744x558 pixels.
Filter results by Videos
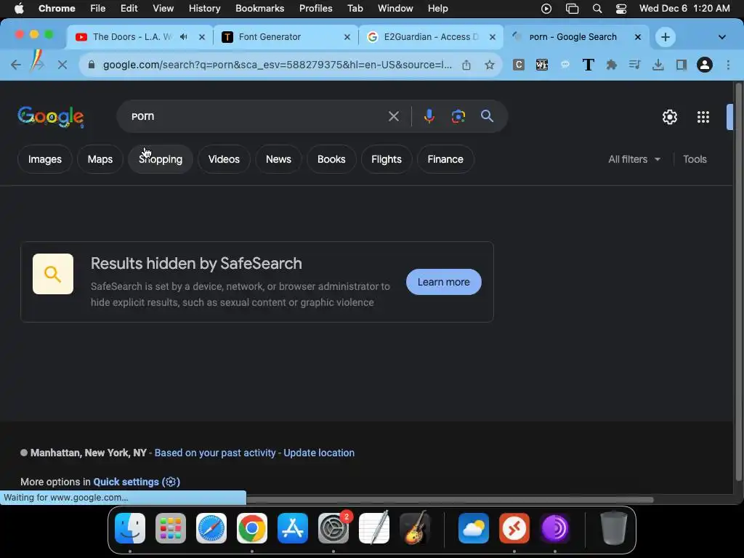pyautogui.click(x=224, y=159)
